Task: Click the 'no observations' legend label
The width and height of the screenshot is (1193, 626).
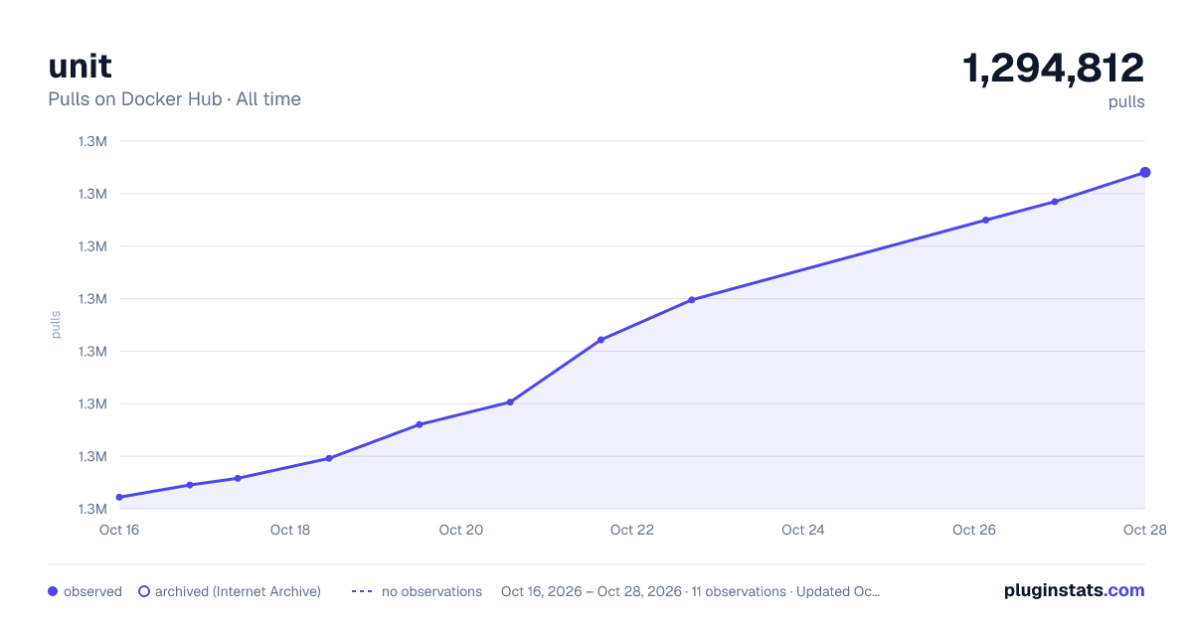Action: click(x=431, y=591)
